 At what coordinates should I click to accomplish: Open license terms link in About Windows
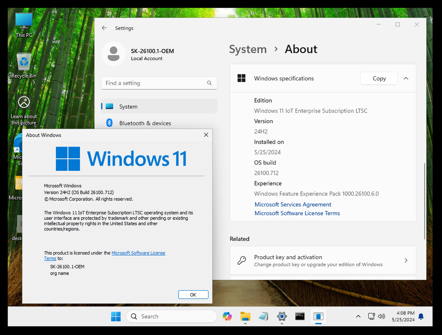pos(138,253)
